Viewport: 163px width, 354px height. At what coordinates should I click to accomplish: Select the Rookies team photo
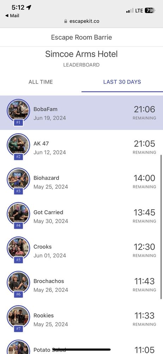(18, 316)
